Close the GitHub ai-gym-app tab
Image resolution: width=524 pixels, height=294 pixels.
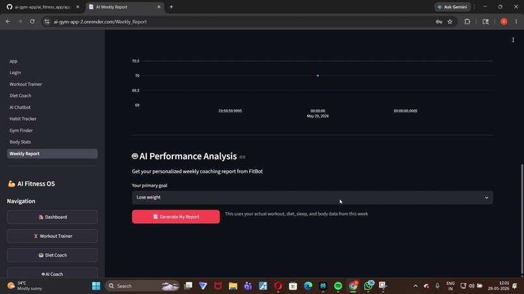(78, 6)
